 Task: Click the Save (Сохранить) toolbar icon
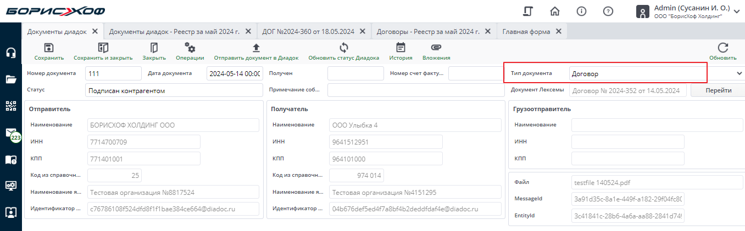tap(49, 48)
